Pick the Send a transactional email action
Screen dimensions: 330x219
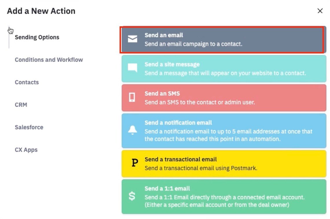click(224, 164)
